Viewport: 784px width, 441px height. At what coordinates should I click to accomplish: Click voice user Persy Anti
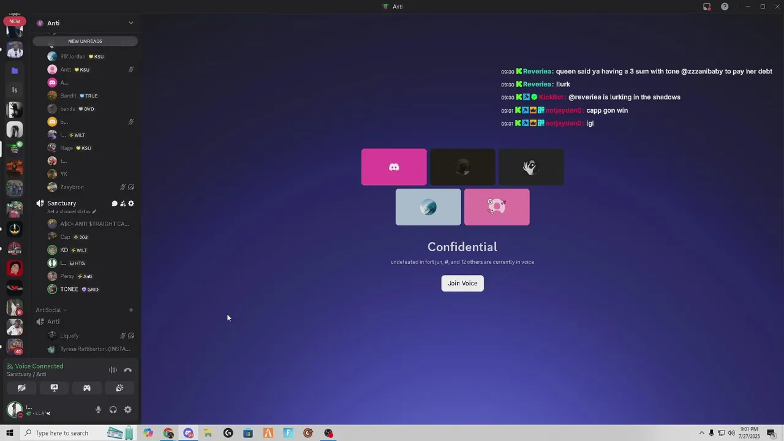92,276
